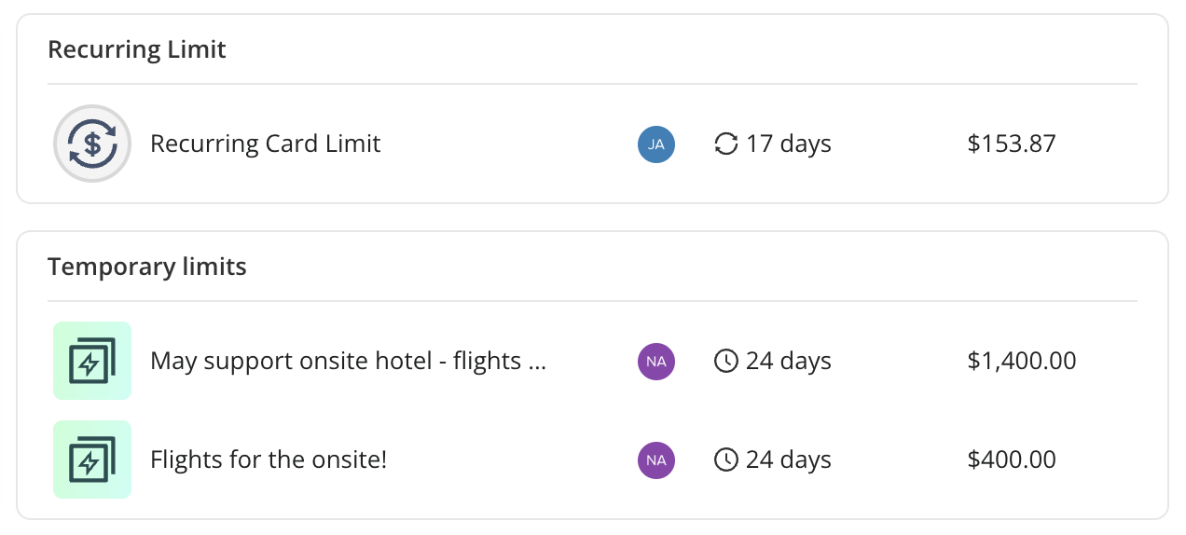Screen dimensions: 1186x535
Task: Open the May support onsite hotel - flights limit
Action: coord(348,361)
